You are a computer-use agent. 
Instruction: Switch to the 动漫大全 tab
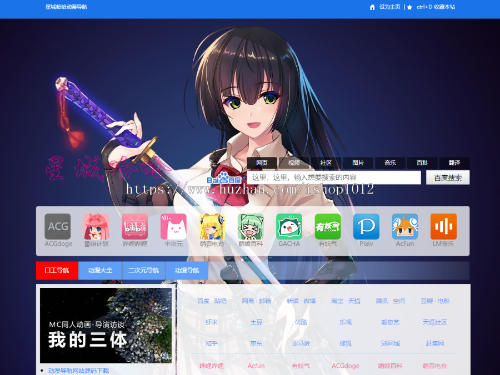click(100, 271)
